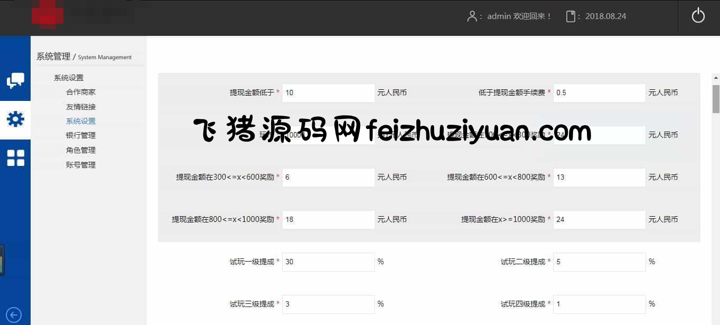The image size is (720, 325).
Task: Go to 银行管理 page
Action: coord(81,135)
